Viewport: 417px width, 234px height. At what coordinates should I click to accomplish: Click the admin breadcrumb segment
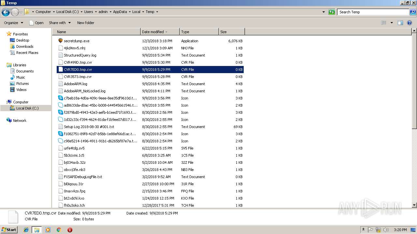point(103,12)
